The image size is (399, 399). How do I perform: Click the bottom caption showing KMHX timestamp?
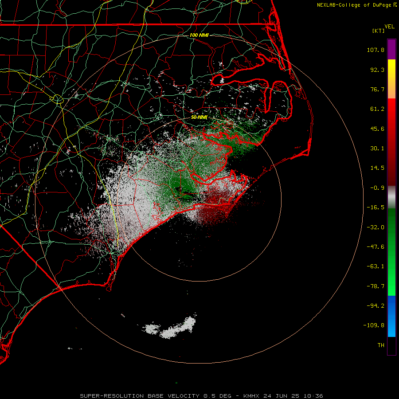click(201, 396)
